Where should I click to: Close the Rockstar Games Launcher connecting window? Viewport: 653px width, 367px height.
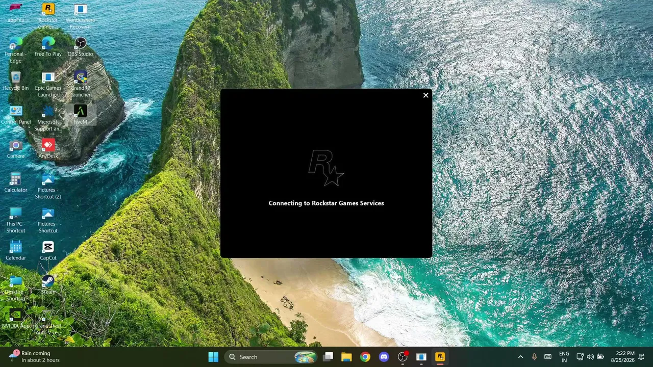[426, 95]
